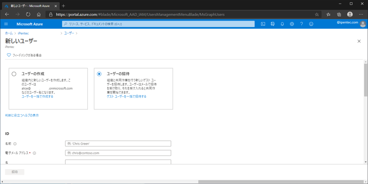Select the 新しいユーザー browser tab
This screenshot has width=368, height=184.
pyautogui.click(x=30, y=6)
